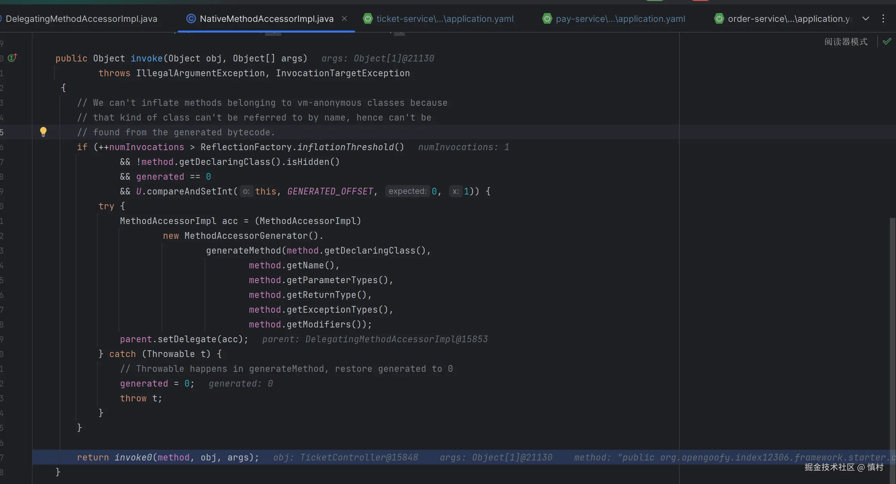The width and height of the screenshot is (896, 484).
Task: Switch to DelegatingMethodAccessorImpl.java tab
Action: [81, 19]
